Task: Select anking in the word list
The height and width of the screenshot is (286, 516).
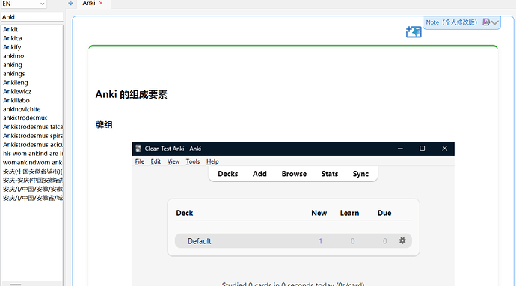Action: tap(13, 65)
